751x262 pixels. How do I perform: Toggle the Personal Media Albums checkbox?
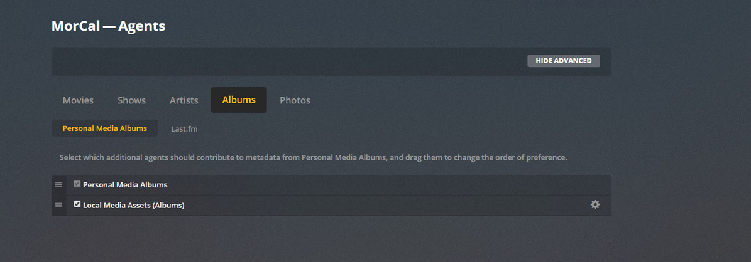pos(77,184)
